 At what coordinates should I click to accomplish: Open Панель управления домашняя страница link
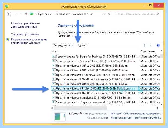tap(25, 25)
